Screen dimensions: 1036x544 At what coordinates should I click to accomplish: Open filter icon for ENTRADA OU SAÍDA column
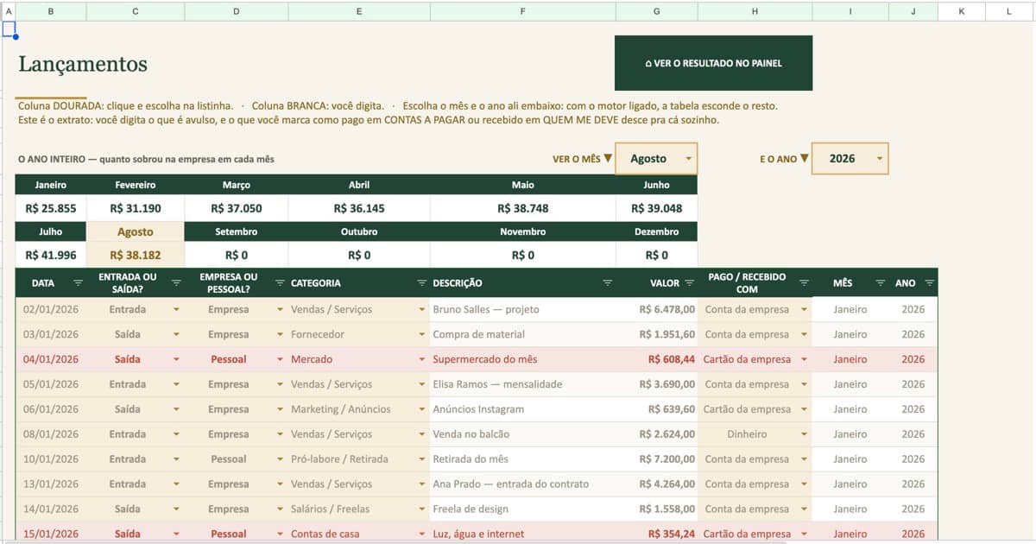(x=176, y=282)
